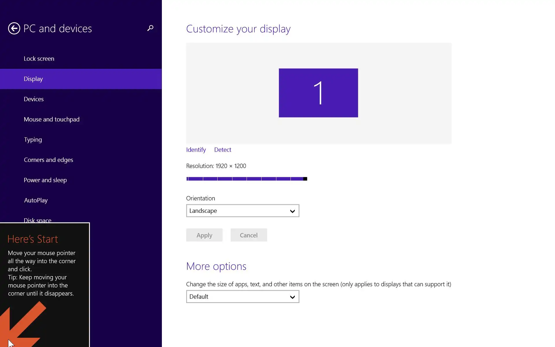Click the back arrow icon
This screenshot has height=347, width=555.
click(14, 28)
